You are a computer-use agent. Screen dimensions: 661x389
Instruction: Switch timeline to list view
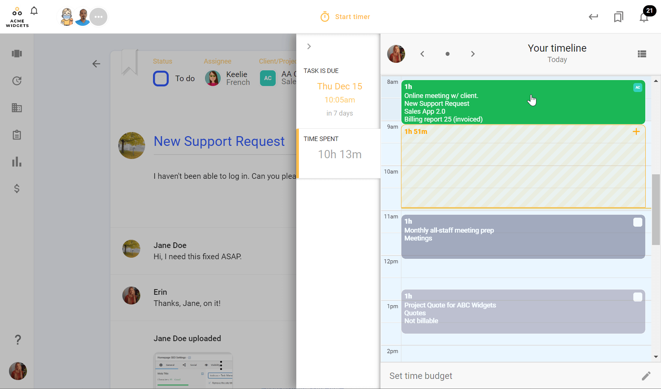point(642,54)
